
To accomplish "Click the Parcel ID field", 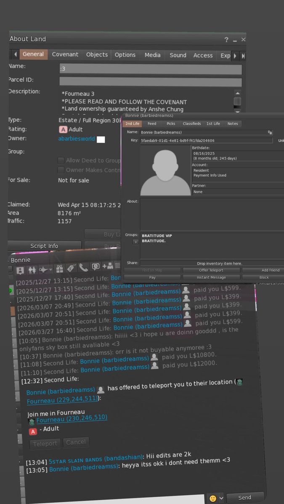I will pyautogui.click(x=151, y=82).
